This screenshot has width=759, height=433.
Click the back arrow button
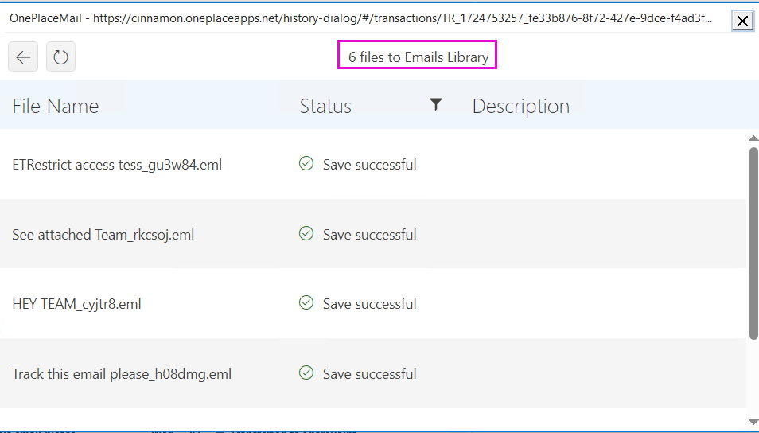tap(23, 57)
